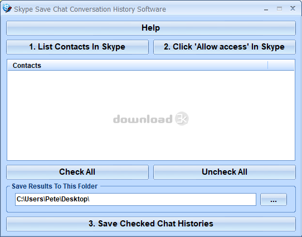This screenshot has width=302, height=237.
Task: Click the circular 3k watermark logo
Action: point(182,119)
